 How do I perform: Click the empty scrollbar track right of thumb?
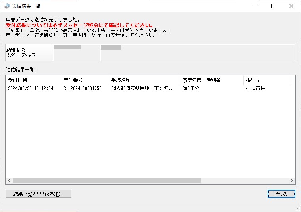[x=245, y=180]
